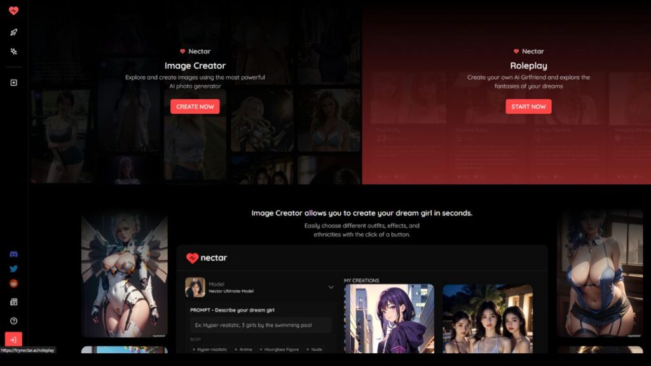Click the Nectar heart label above Image Creator

click(x=195, y=51)
